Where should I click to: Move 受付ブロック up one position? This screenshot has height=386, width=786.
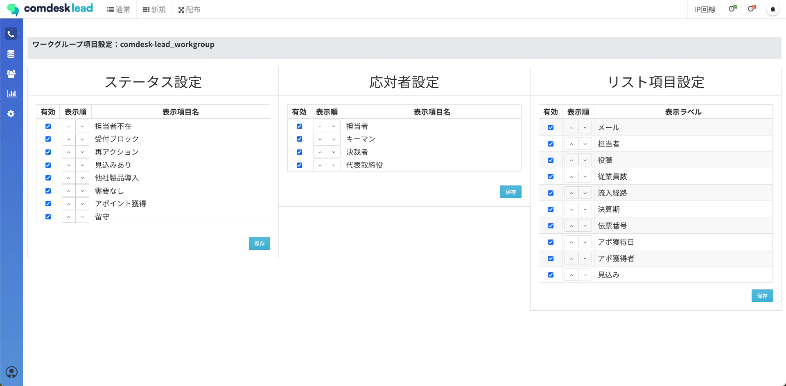[69, 139]
